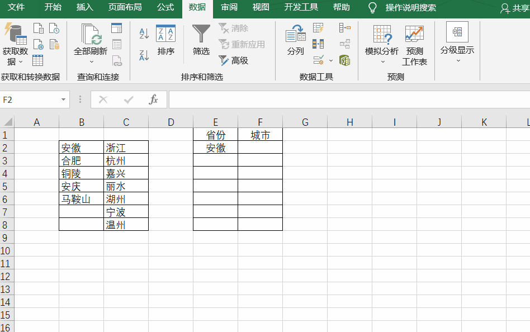Click the Manage Data Model icon

(x=345, y=60)
